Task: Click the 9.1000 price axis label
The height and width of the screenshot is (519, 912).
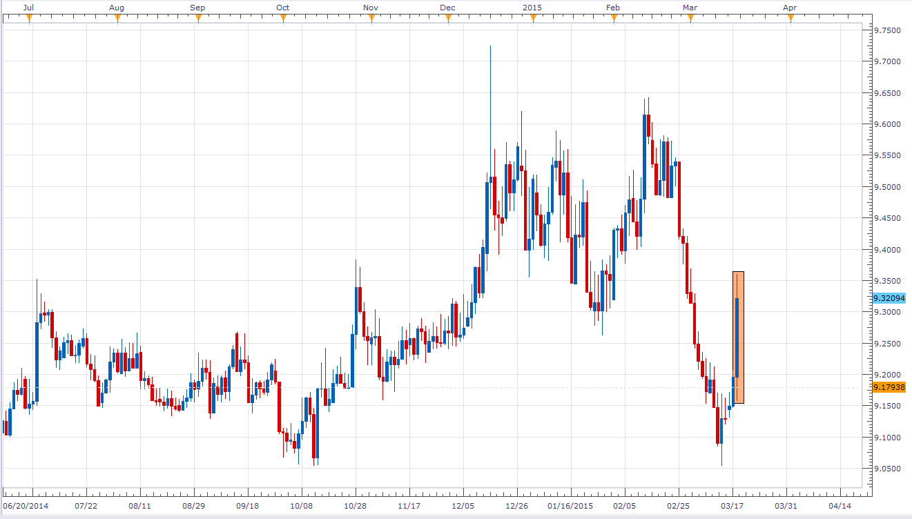Action: click(x=886, y=438)
